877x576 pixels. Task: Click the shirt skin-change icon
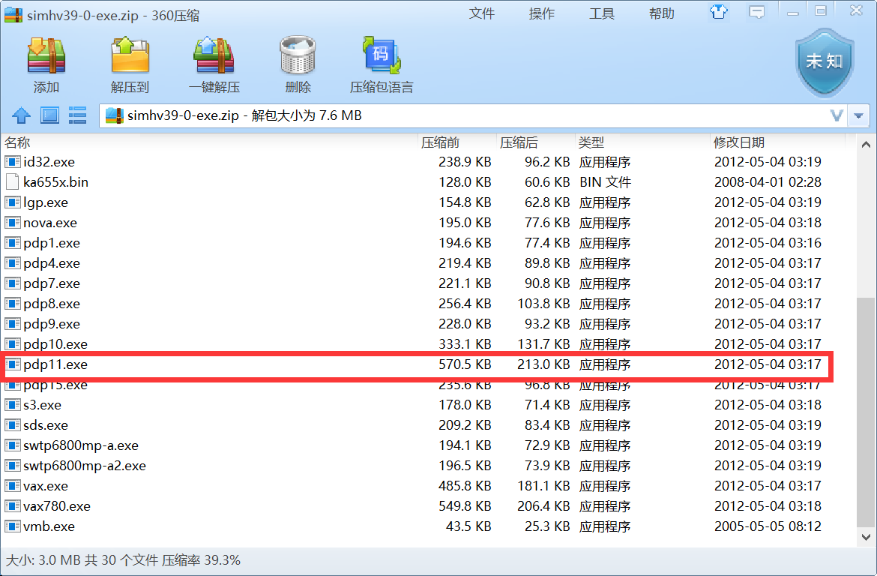tap(718, 12)
